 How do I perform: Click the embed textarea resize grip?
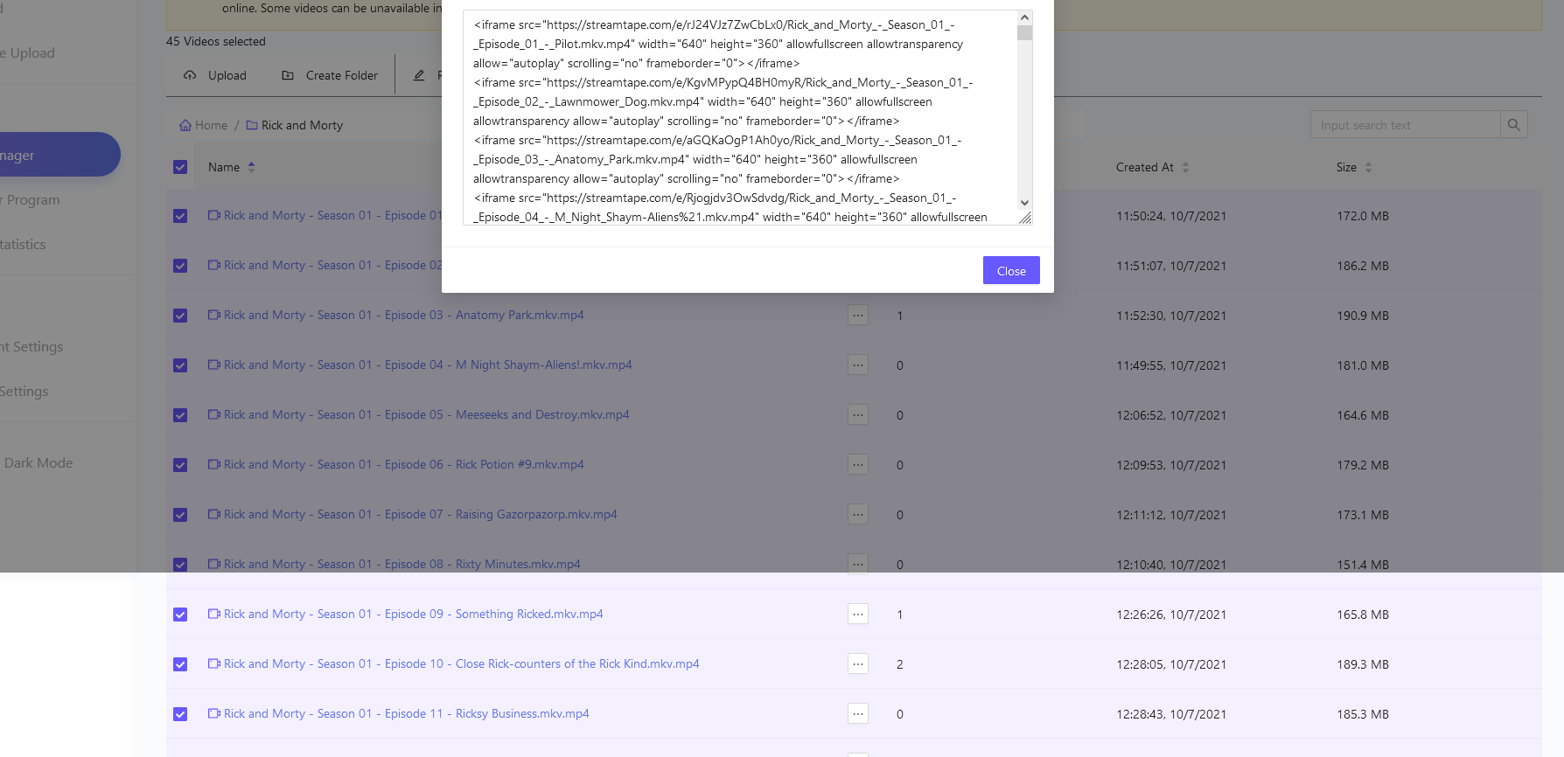click(1025, 218)
